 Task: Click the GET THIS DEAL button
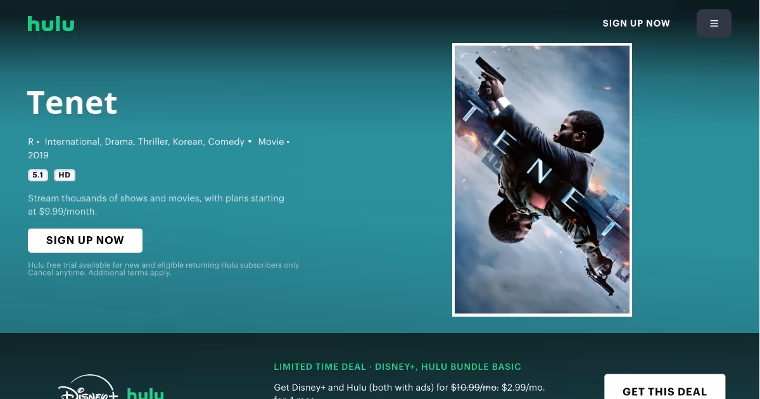pos(664,388)
